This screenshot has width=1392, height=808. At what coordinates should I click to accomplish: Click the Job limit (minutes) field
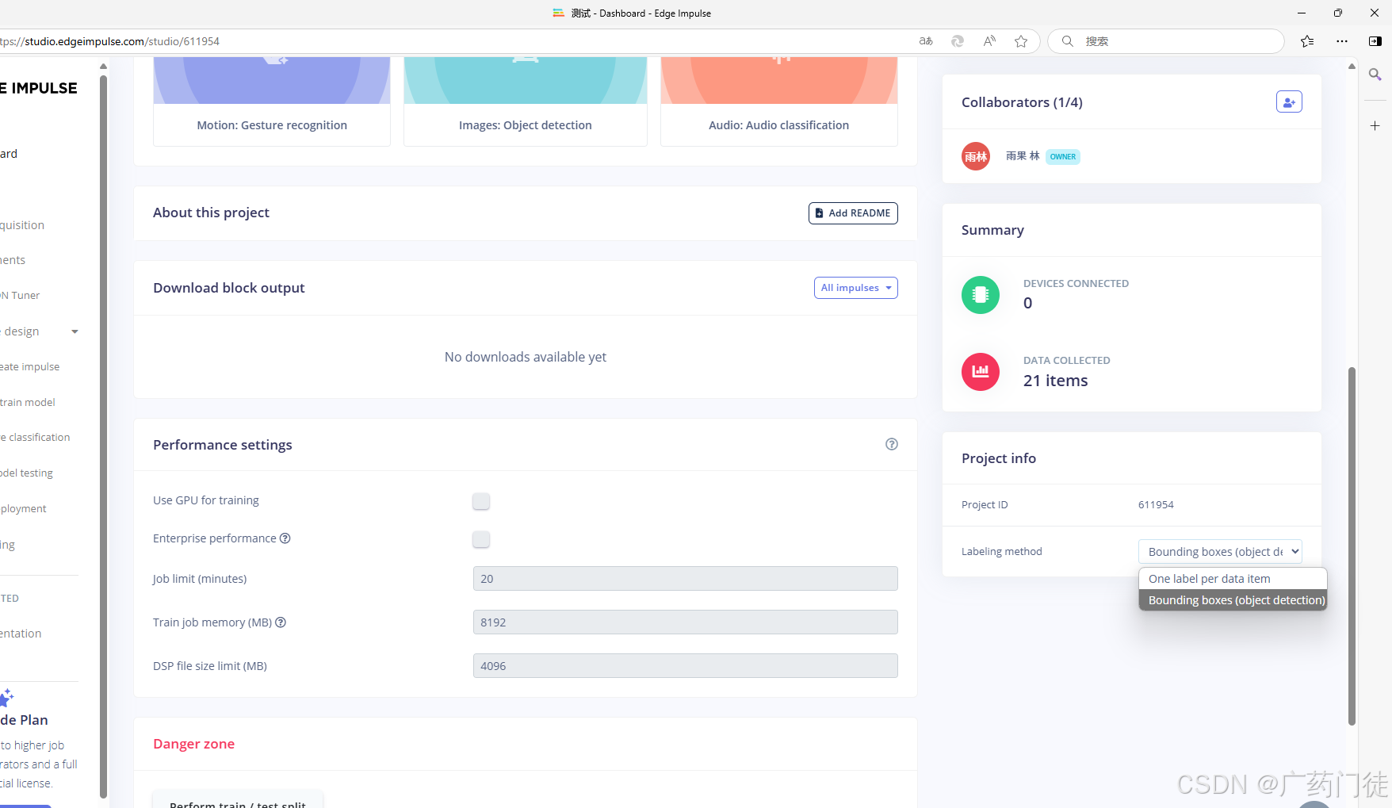click(x=686, y=579)
